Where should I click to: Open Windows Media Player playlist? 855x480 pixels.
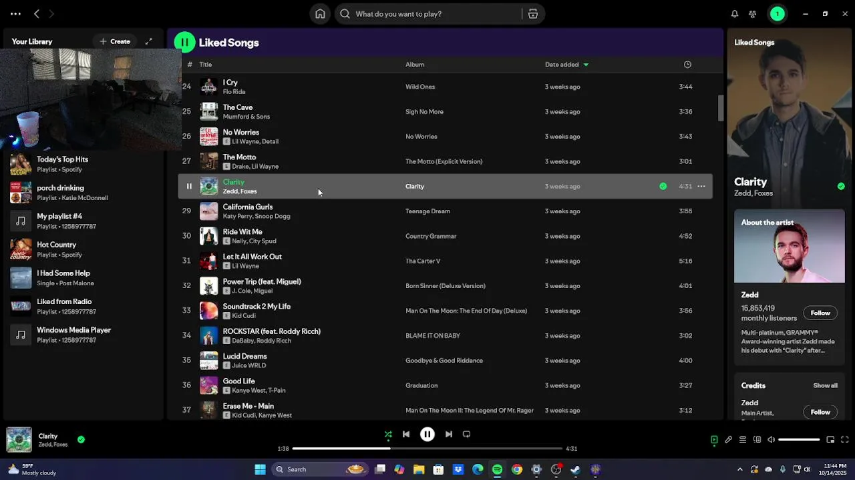(x=81, y=335)
